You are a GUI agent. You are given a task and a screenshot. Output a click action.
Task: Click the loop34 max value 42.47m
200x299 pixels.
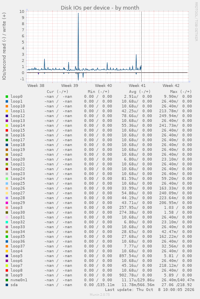[170, 232]
